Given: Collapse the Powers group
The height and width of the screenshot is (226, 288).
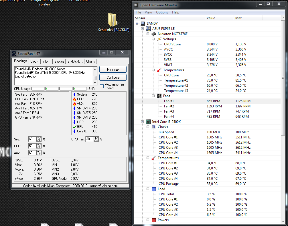Looking at the screenshot, I should (x=148, y=220).
